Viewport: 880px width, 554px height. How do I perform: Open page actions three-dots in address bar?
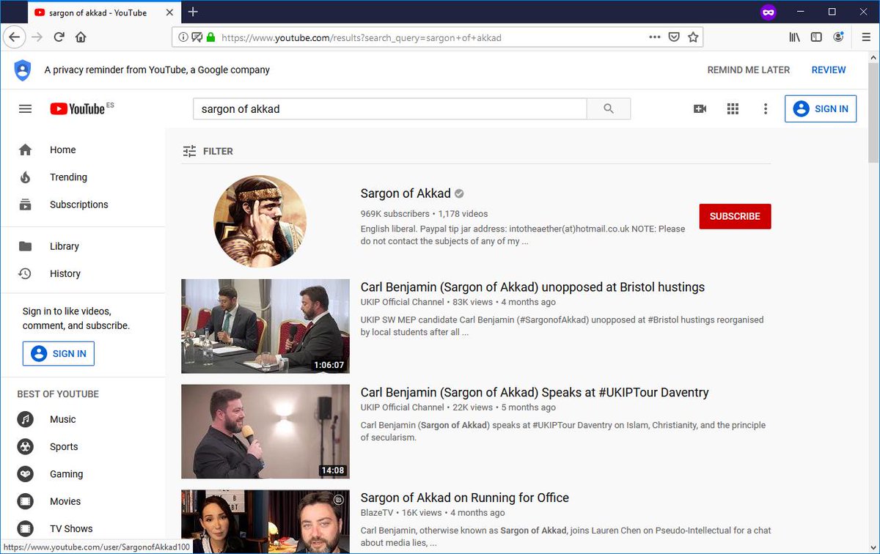tap(655, 37)
